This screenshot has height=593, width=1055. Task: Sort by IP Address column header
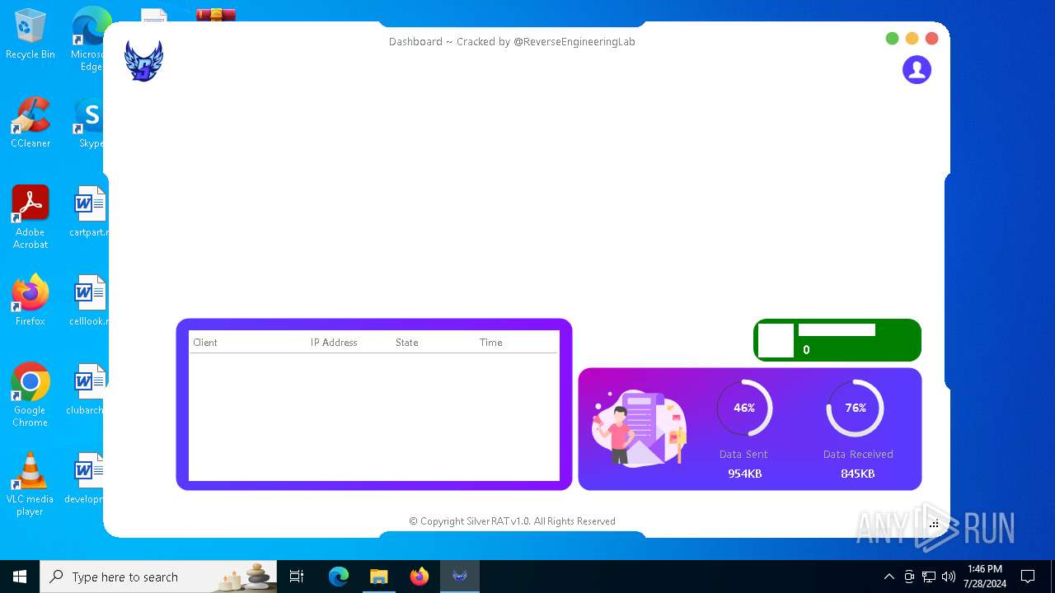tap(334, 343)
